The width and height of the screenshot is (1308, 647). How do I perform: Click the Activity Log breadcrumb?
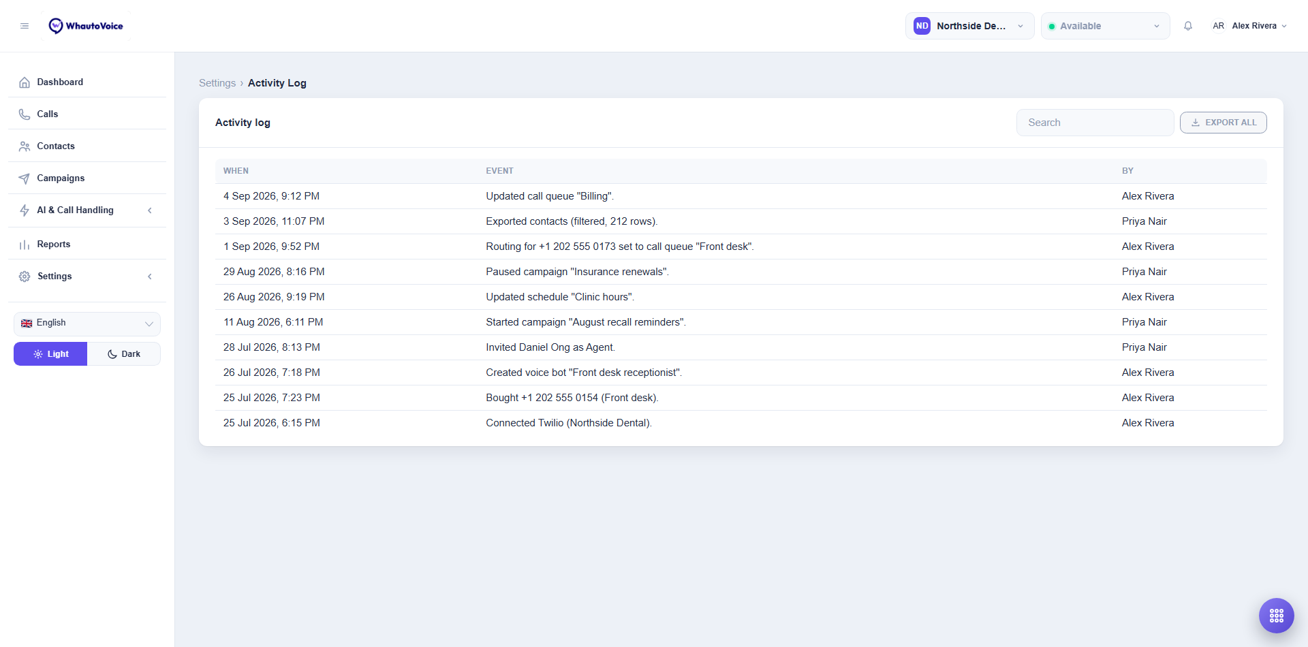click(x=277, y=83)
